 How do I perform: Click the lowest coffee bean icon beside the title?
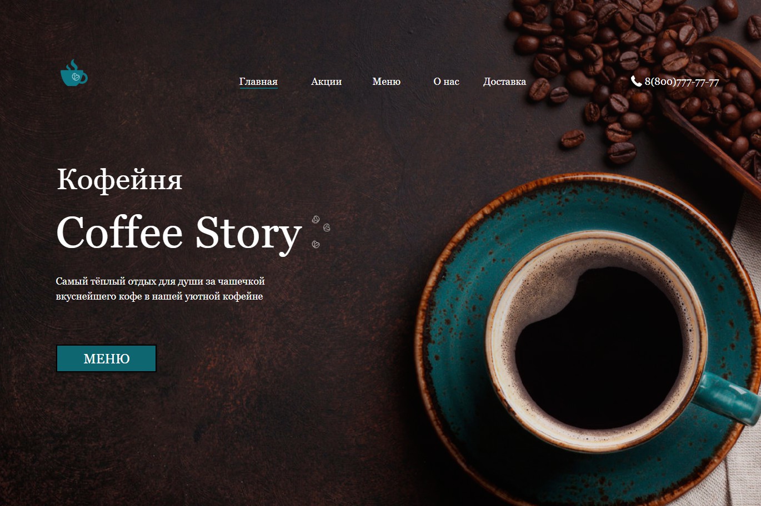(316, 244)
